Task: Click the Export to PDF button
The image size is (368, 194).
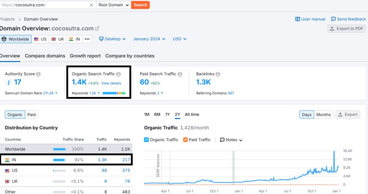Action: click(347, 29)
